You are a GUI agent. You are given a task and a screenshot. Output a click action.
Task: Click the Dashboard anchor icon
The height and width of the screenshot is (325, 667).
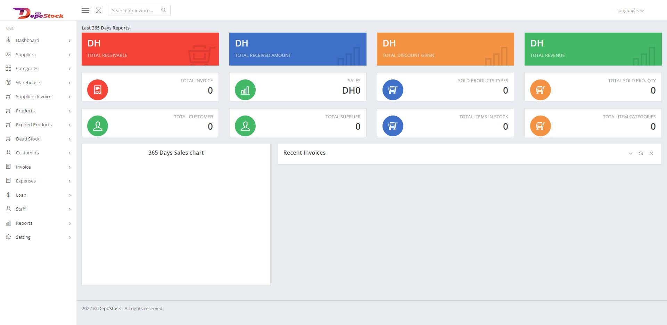coord(8,40)
